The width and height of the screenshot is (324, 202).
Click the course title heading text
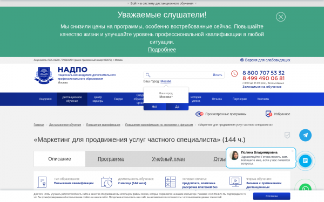pyautogui.click(x=139, y=140)
